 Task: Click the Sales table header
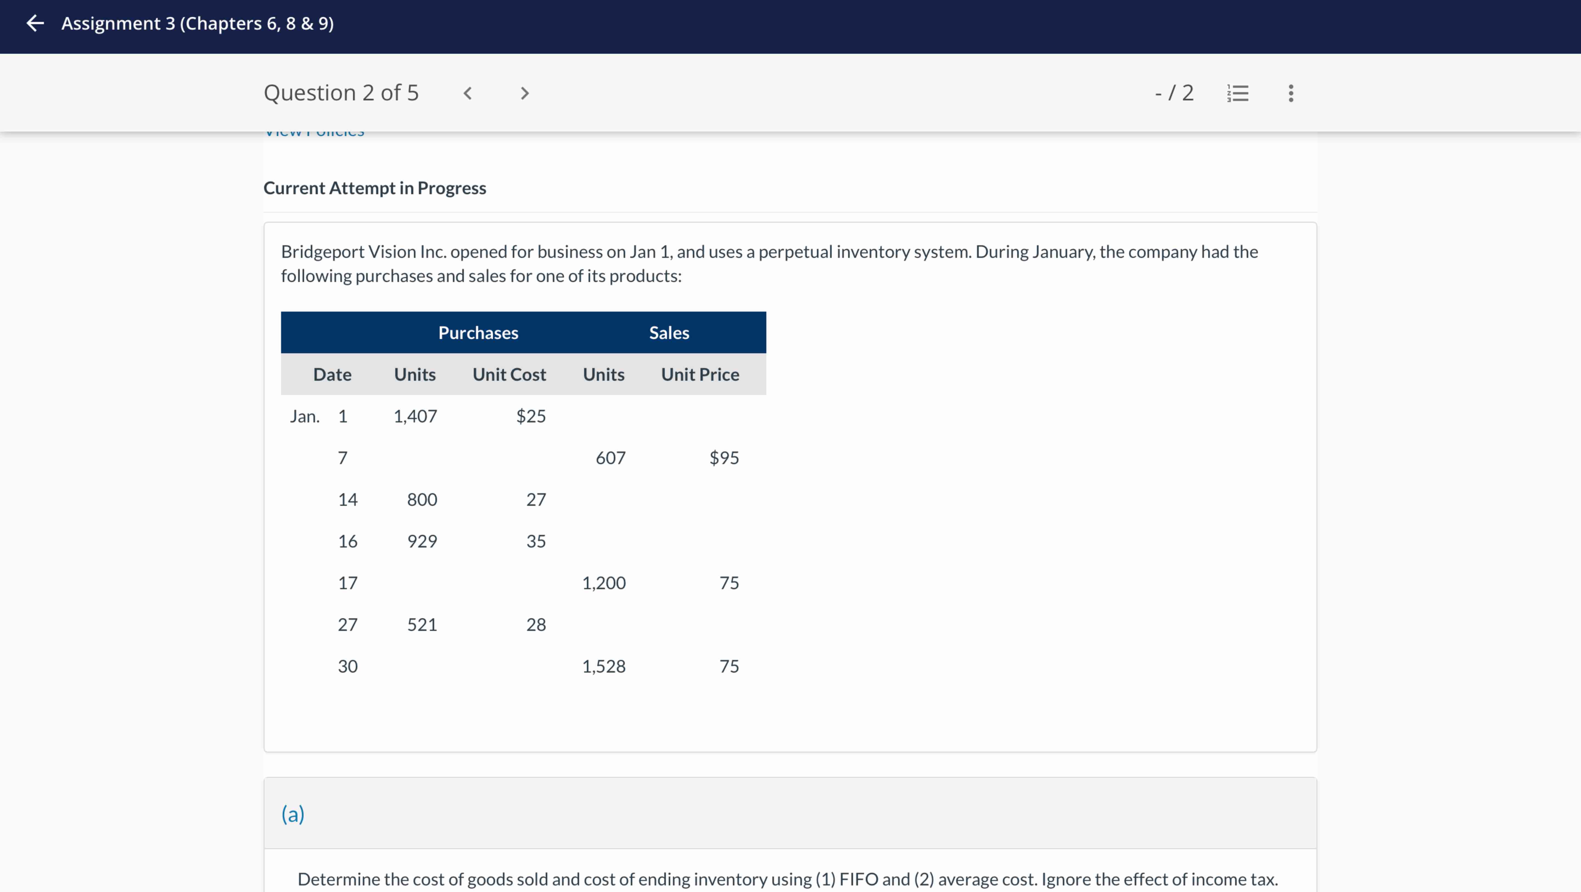coord(669,332)
